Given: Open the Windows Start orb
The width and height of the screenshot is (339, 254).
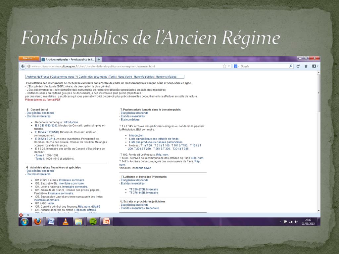Looking at the screenshot, I should (24, 222).
